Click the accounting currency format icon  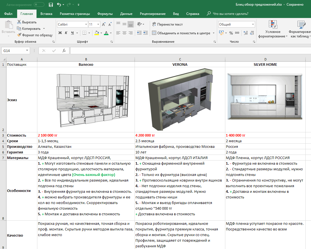point(221,33)
